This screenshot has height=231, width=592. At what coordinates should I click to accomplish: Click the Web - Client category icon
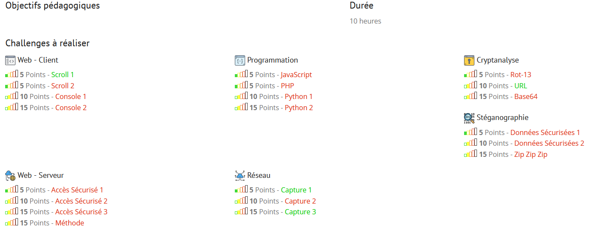(x=10, y=60)
